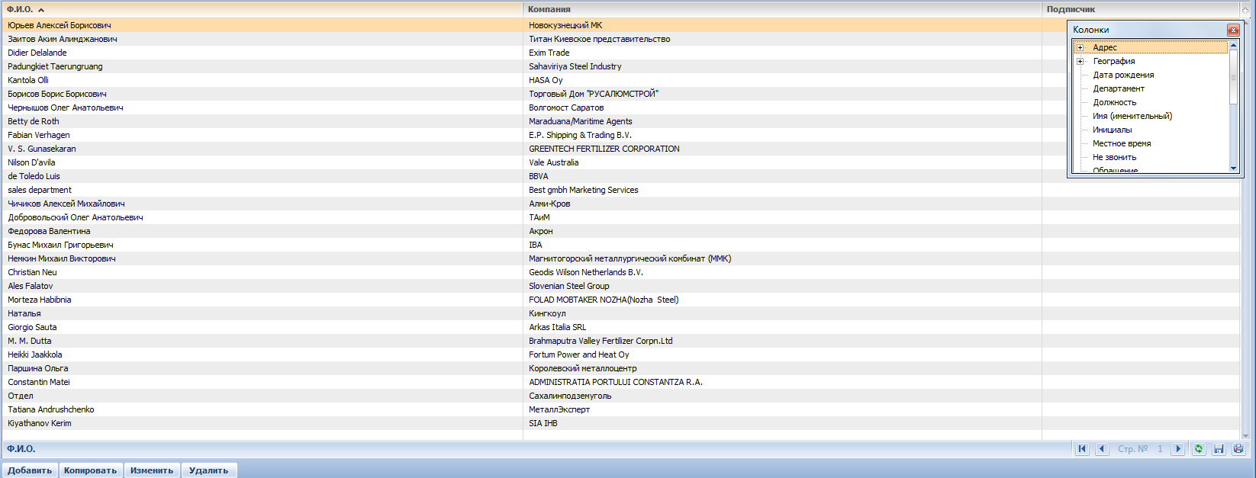Select Должность in Колонки list
Screen dimensions: 1256x478
pos(1114,102)
